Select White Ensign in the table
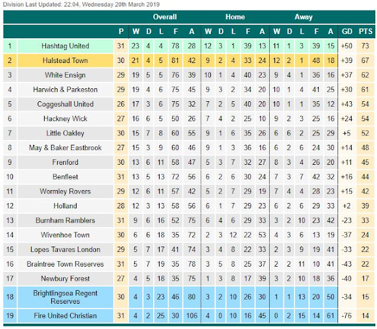377x329 pixels. pyautogui.click(x=65, y=75)
